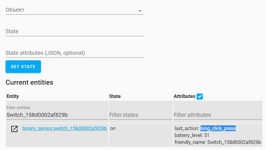Toggle the Attributes column checkbox
The image size is (266, 150).
[x=200, y=96]
